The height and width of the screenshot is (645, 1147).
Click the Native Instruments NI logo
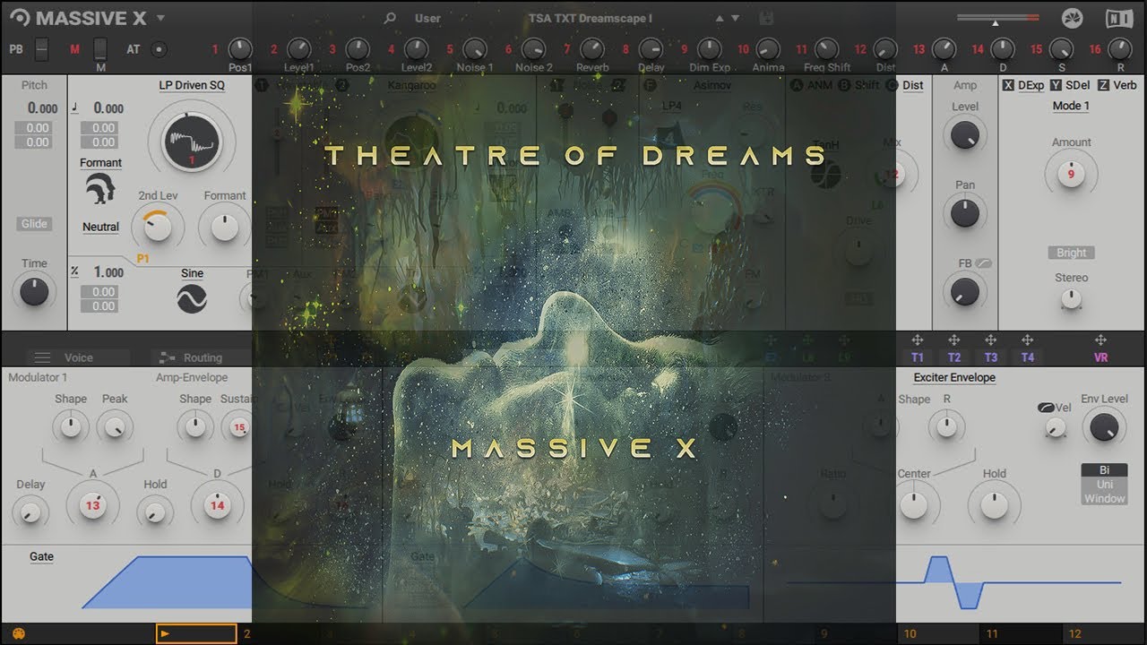(1119, 18)
